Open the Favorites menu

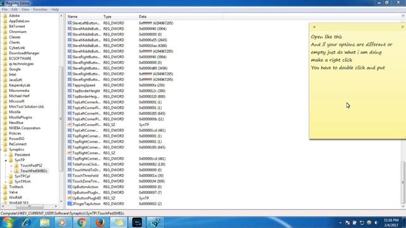coord(40,9)
